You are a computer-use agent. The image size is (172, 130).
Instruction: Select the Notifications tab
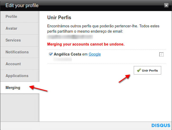click(x=17, y=52)
